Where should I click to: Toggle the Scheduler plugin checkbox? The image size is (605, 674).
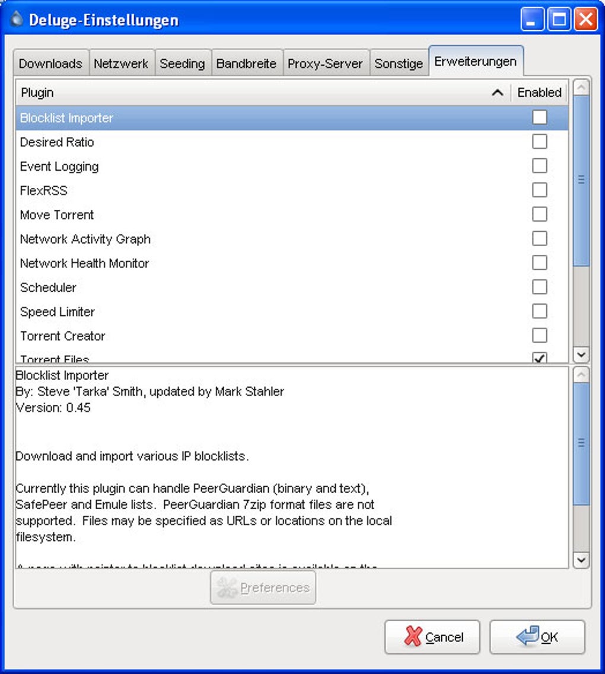pyautogui.click(x=540, y=287)
